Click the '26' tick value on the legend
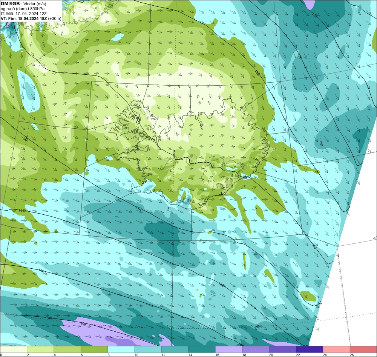The image size is (377, 357). pyautogui.click(x=352, y=355)
